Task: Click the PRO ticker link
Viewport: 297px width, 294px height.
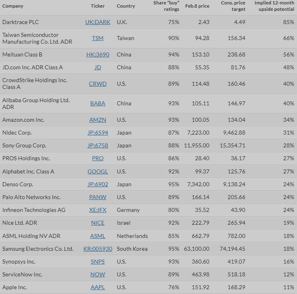Action: pos(98,158)
